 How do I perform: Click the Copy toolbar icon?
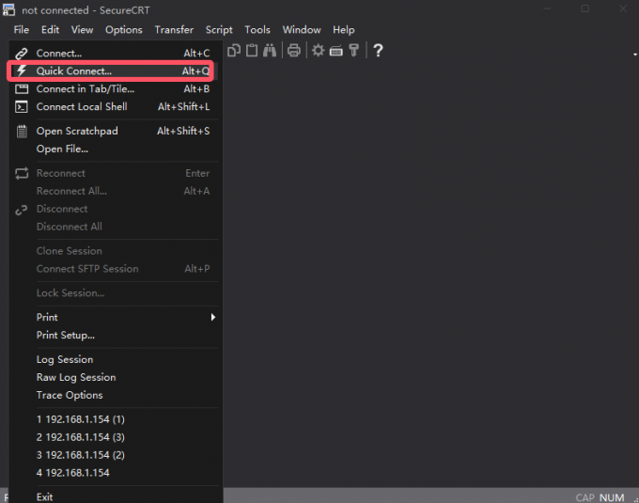[234, 51]
